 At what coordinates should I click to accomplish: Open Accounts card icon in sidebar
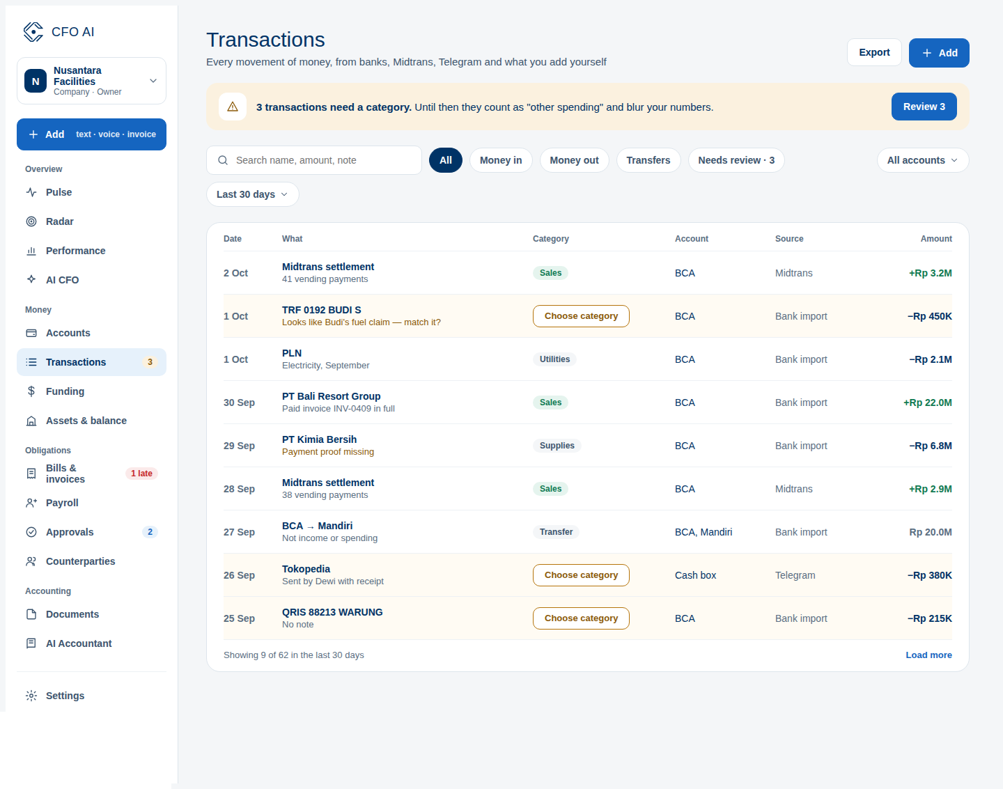pos(31,333)
